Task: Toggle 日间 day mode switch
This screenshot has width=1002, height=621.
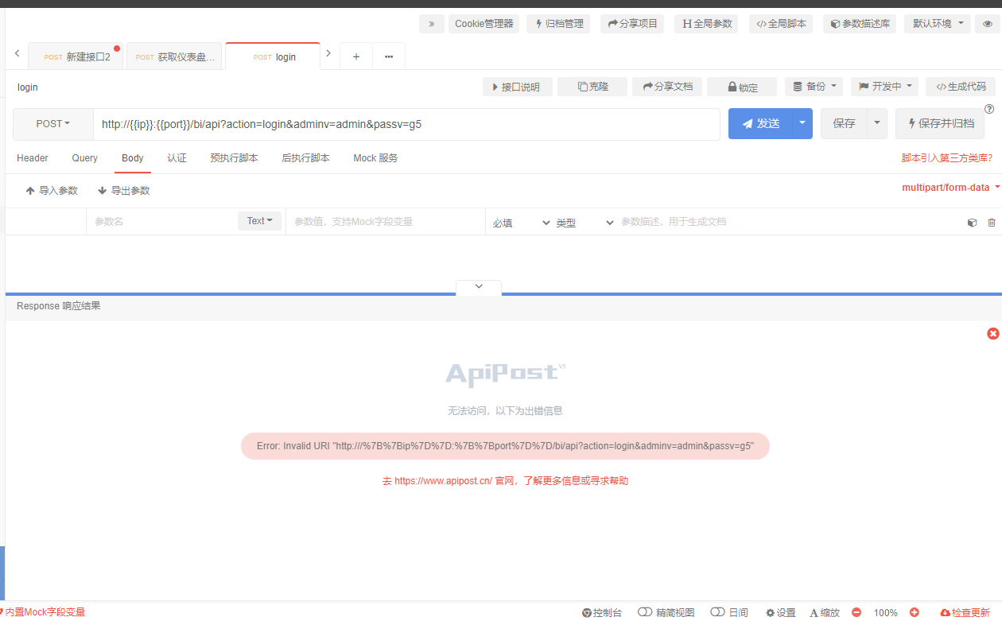Action: click(729, 612)
